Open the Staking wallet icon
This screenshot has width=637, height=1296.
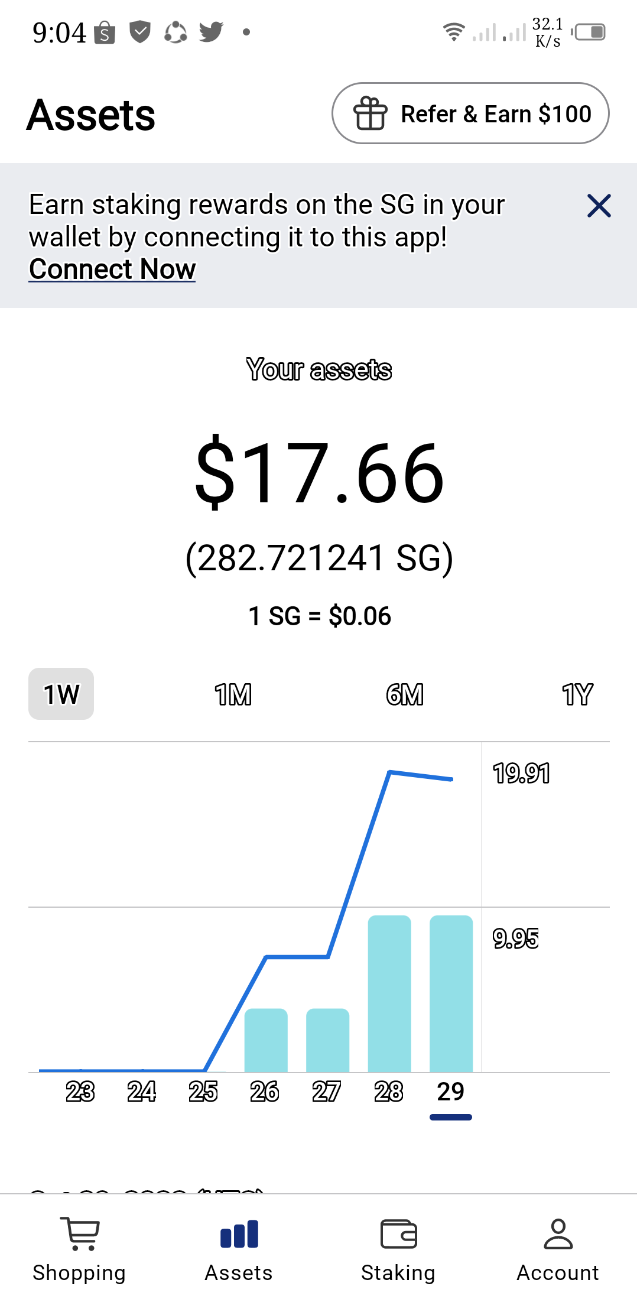point(399,1234)
